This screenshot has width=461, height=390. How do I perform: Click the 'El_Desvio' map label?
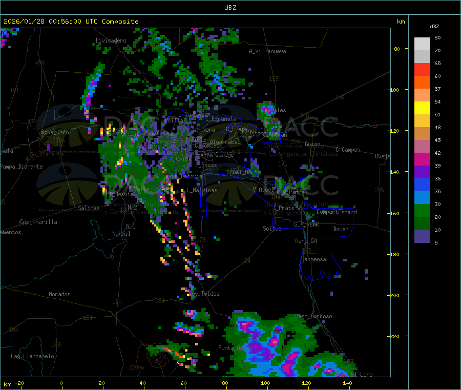[119, 194]
